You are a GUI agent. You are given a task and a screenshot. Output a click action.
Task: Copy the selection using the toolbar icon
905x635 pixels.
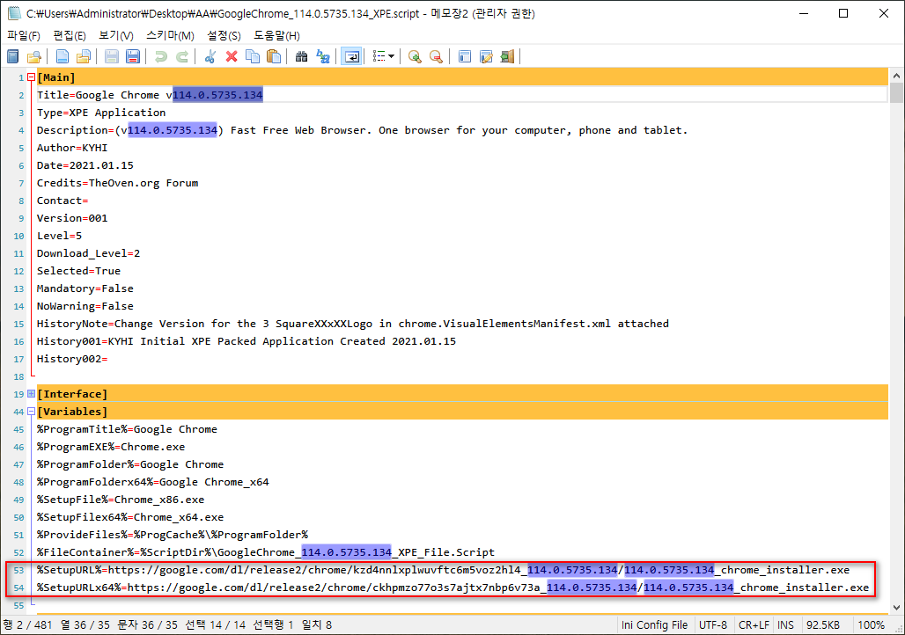253,56
